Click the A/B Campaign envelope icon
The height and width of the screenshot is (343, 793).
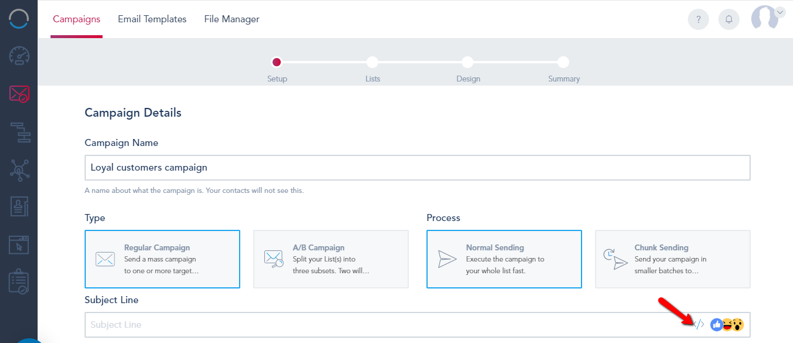point(274,259)
